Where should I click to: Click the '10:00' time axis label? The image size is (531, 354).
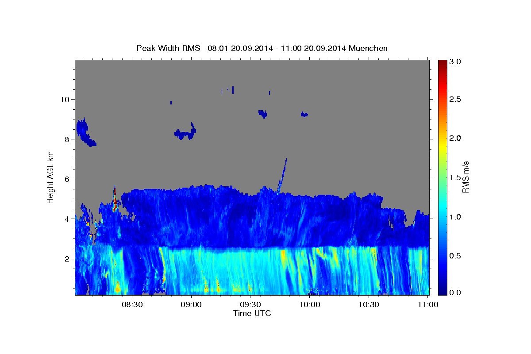[x=310, y=305]
